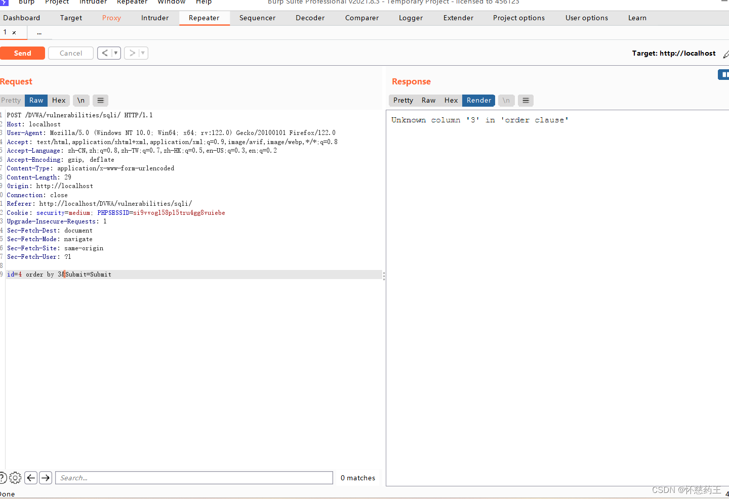Switch request view to Pretty
729x499 pixels.
11,100
